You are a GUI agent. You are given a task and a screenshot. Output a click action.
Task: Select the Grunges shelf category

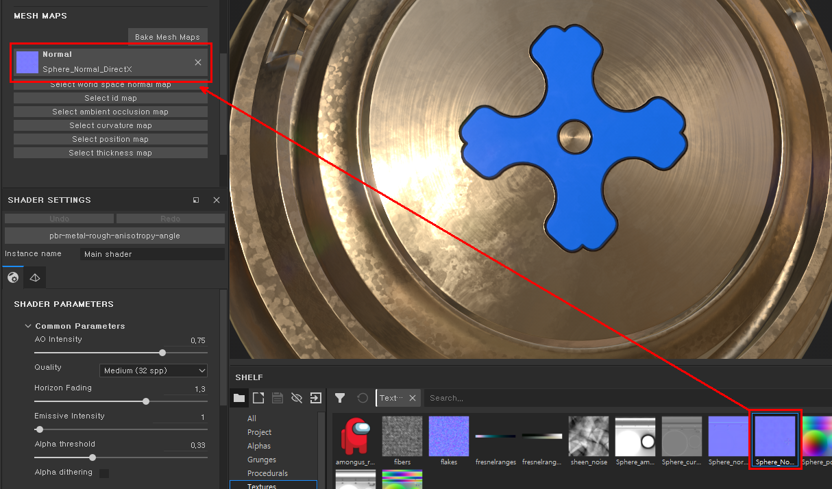262,460
